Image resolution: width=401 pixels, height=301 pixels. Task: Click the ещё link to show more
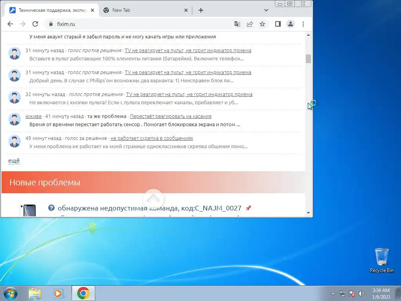[x=14, y=161]
